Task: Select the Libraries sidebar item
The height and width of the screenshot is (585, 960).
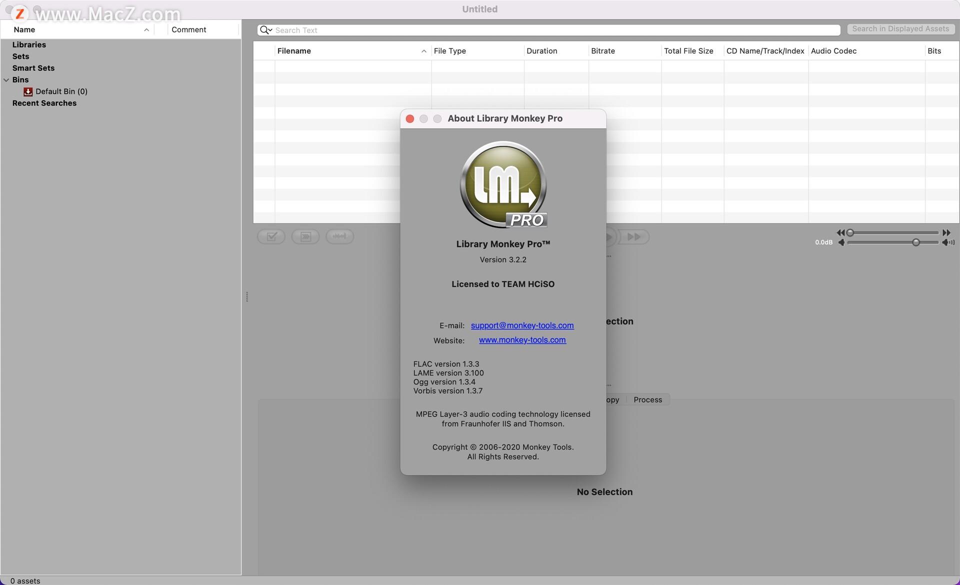Action: [29, 44]
